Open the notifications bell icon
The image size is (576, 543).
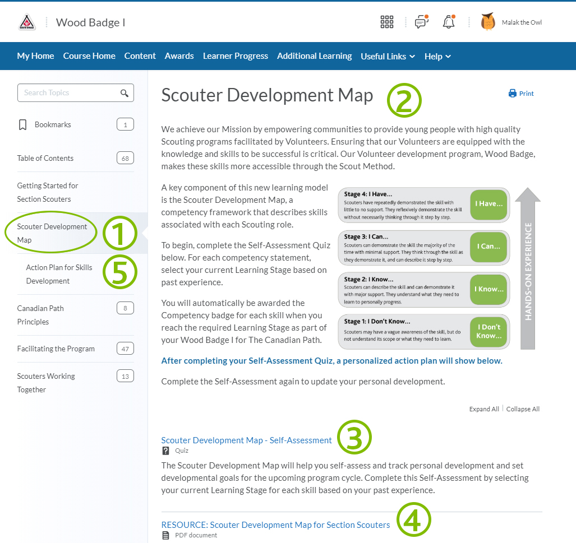tap(449, 22)
